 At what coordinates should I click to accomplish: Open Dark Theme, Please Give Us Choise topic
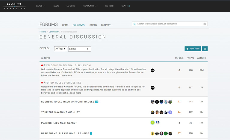[65, 133]
